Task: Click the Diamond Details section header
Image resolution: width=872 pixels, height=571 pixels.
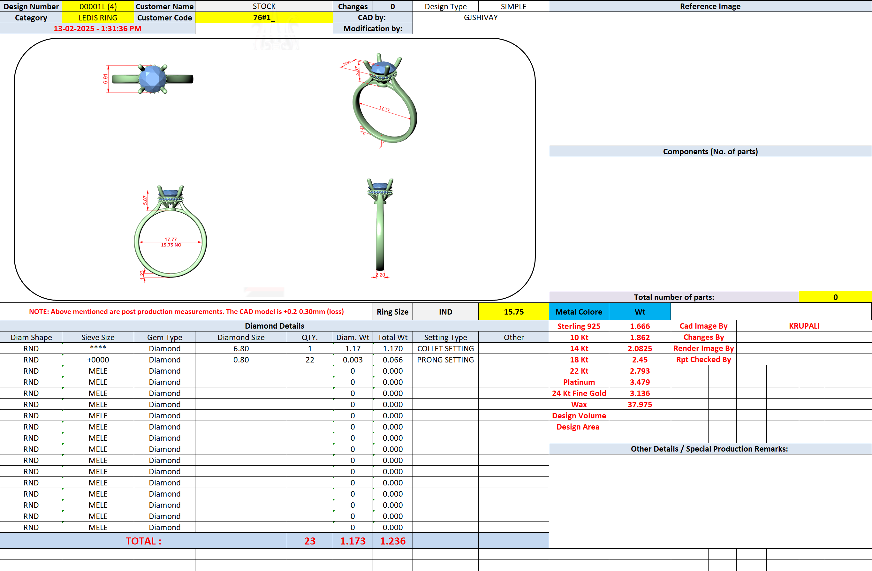Action: point(274,326)
